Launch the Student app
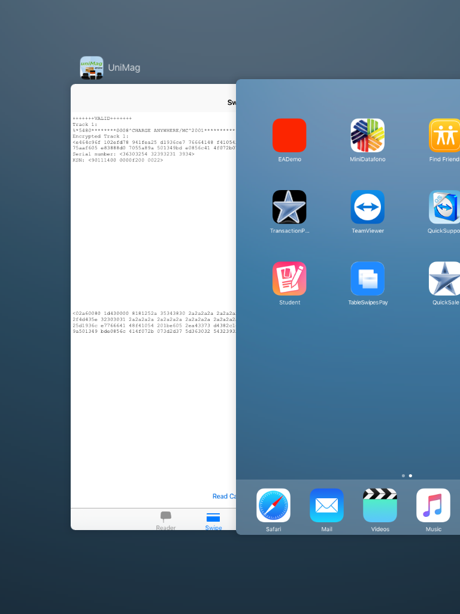Screen dimensions: 460x614 pos(289,278)
